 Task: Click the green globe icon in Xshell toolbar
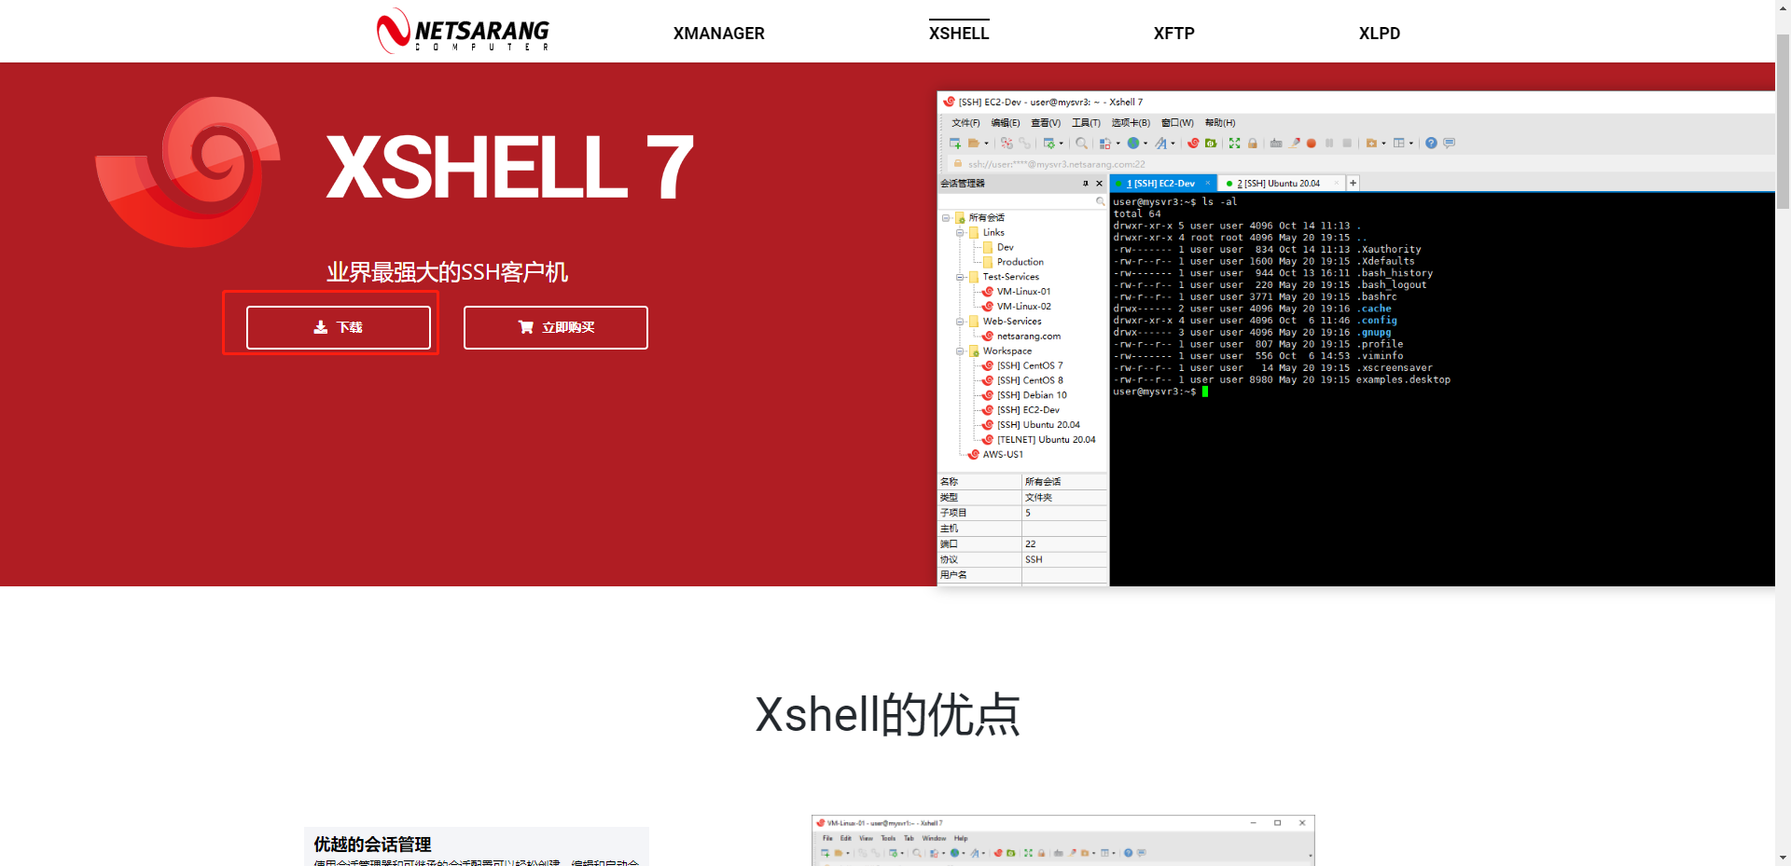tap(1133, 143)
